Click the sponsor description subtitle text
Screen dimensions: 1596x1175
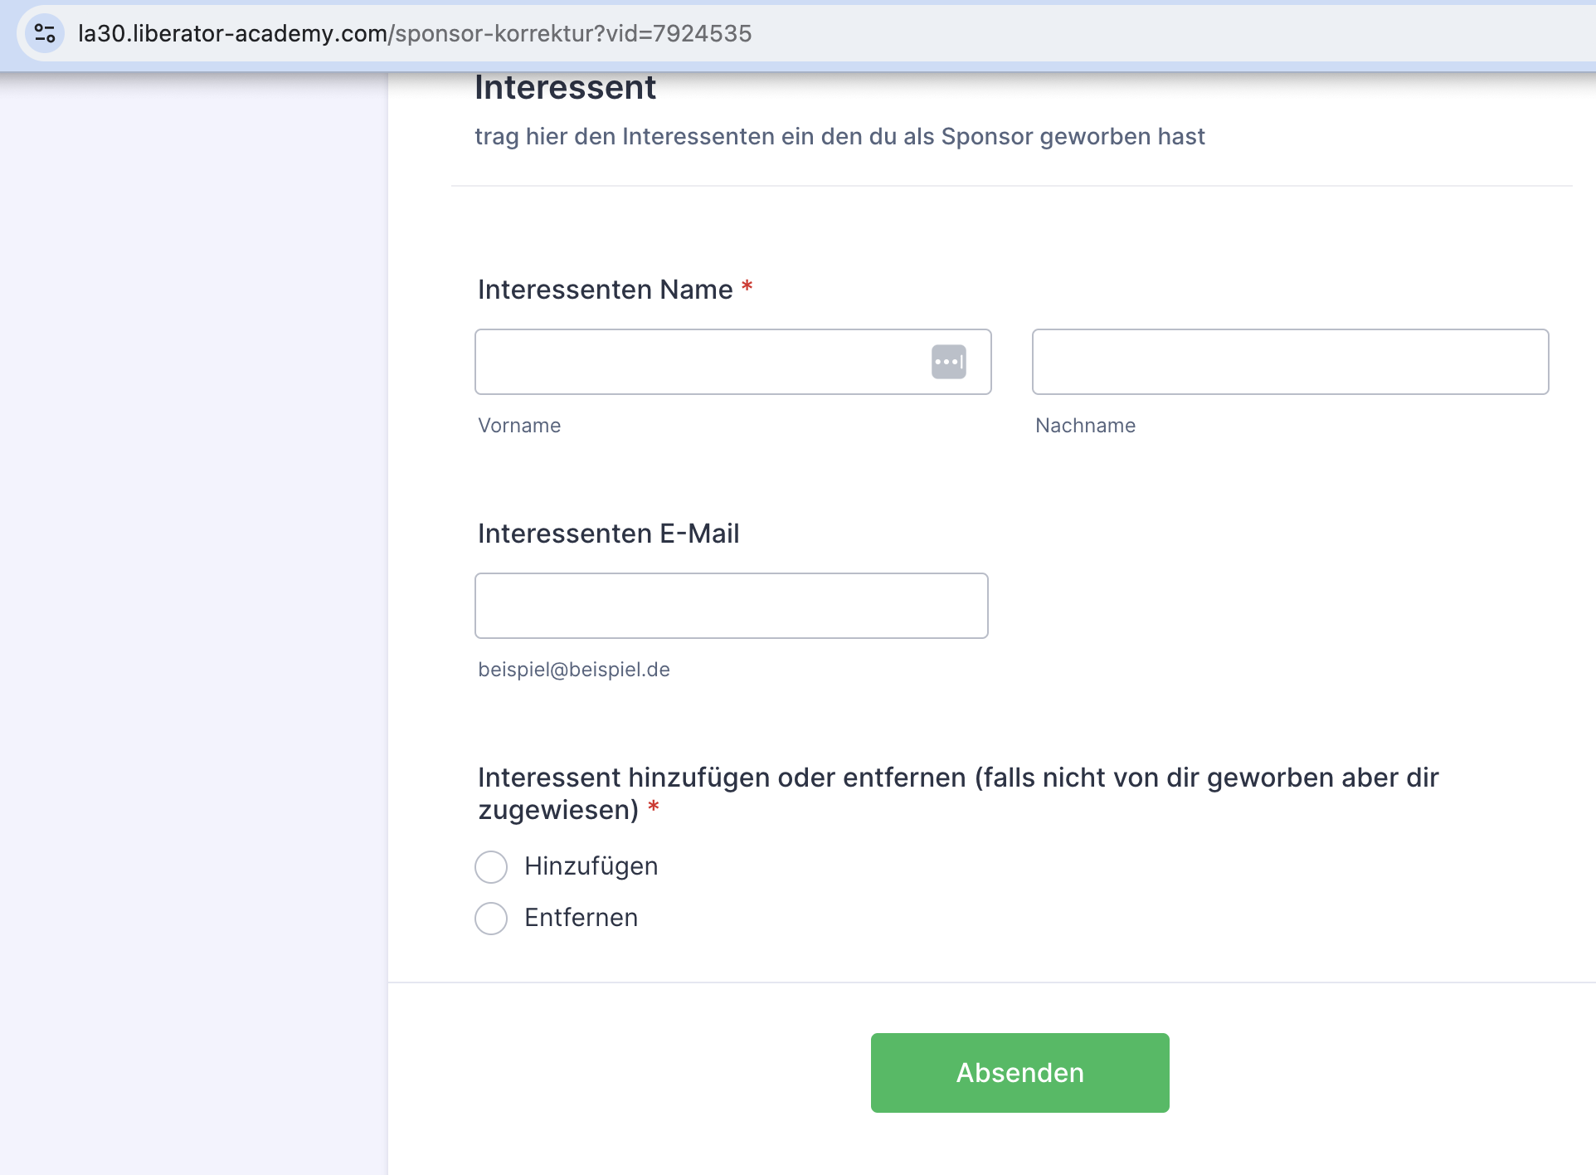click(839, 137)
